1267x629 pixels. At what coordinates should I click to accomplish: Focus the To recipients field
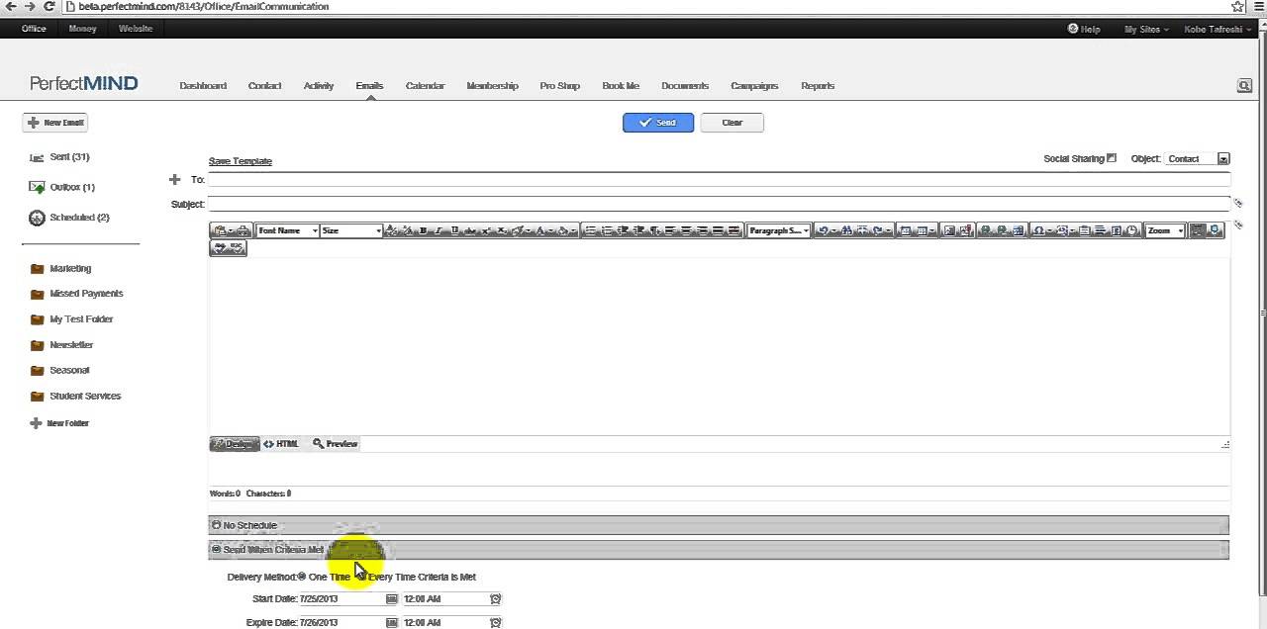coord(719,179)
